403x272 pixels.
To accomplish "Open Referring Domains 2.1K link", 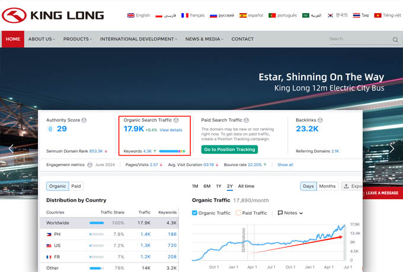I will [x=335, y=151].
